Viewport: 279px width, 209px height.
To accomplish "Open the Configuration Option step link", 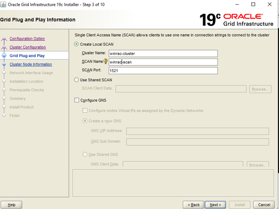I will coord(27,39).
